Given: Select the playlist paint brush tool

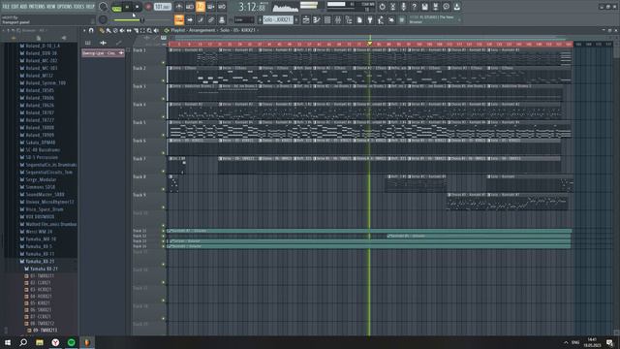Looking at the screenshot, I should pyautogui.click(x=108, y=30).
